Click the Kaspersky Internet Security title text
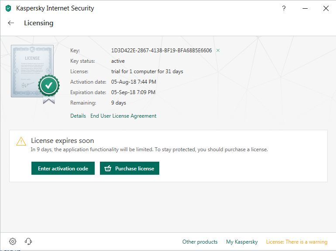The image size is (336, 251). tap(55, 8)
